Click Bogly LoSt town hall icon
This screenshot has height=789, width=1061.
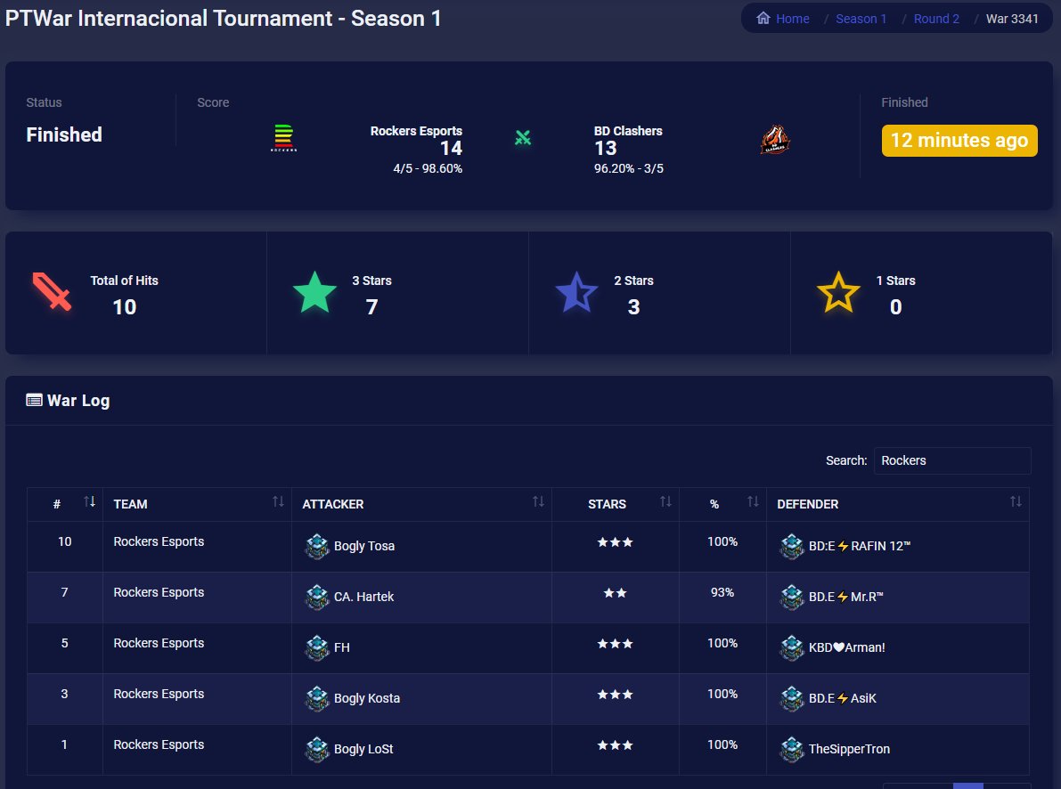point(316,749)
